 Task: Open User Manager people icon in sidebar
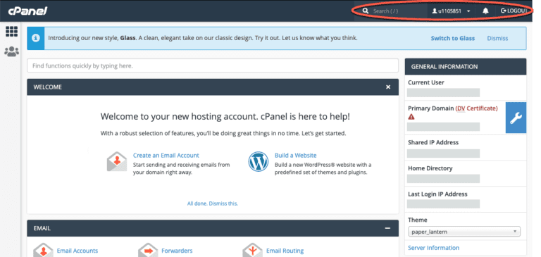pos(11,51)
